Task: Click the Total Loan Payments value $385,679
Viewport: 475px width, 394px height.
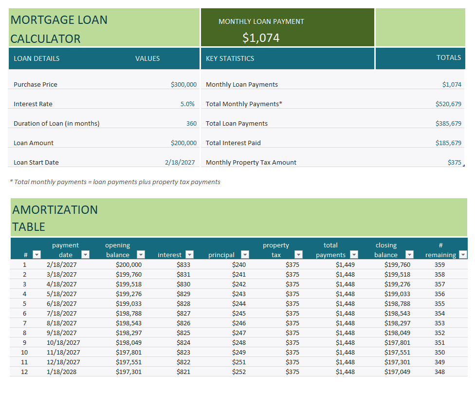Action: click(448, 123)
